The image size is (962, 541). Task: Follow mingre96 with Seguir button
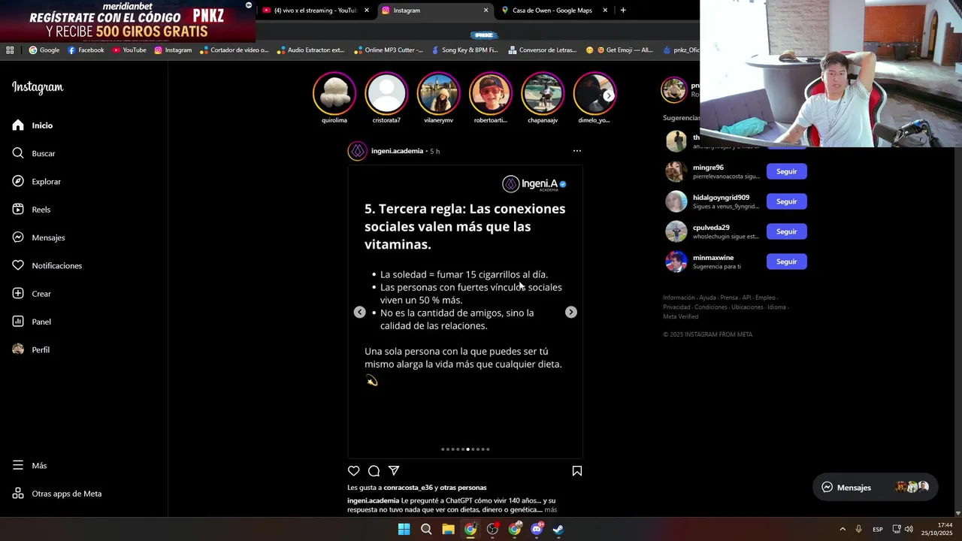[x=786, y=171]
